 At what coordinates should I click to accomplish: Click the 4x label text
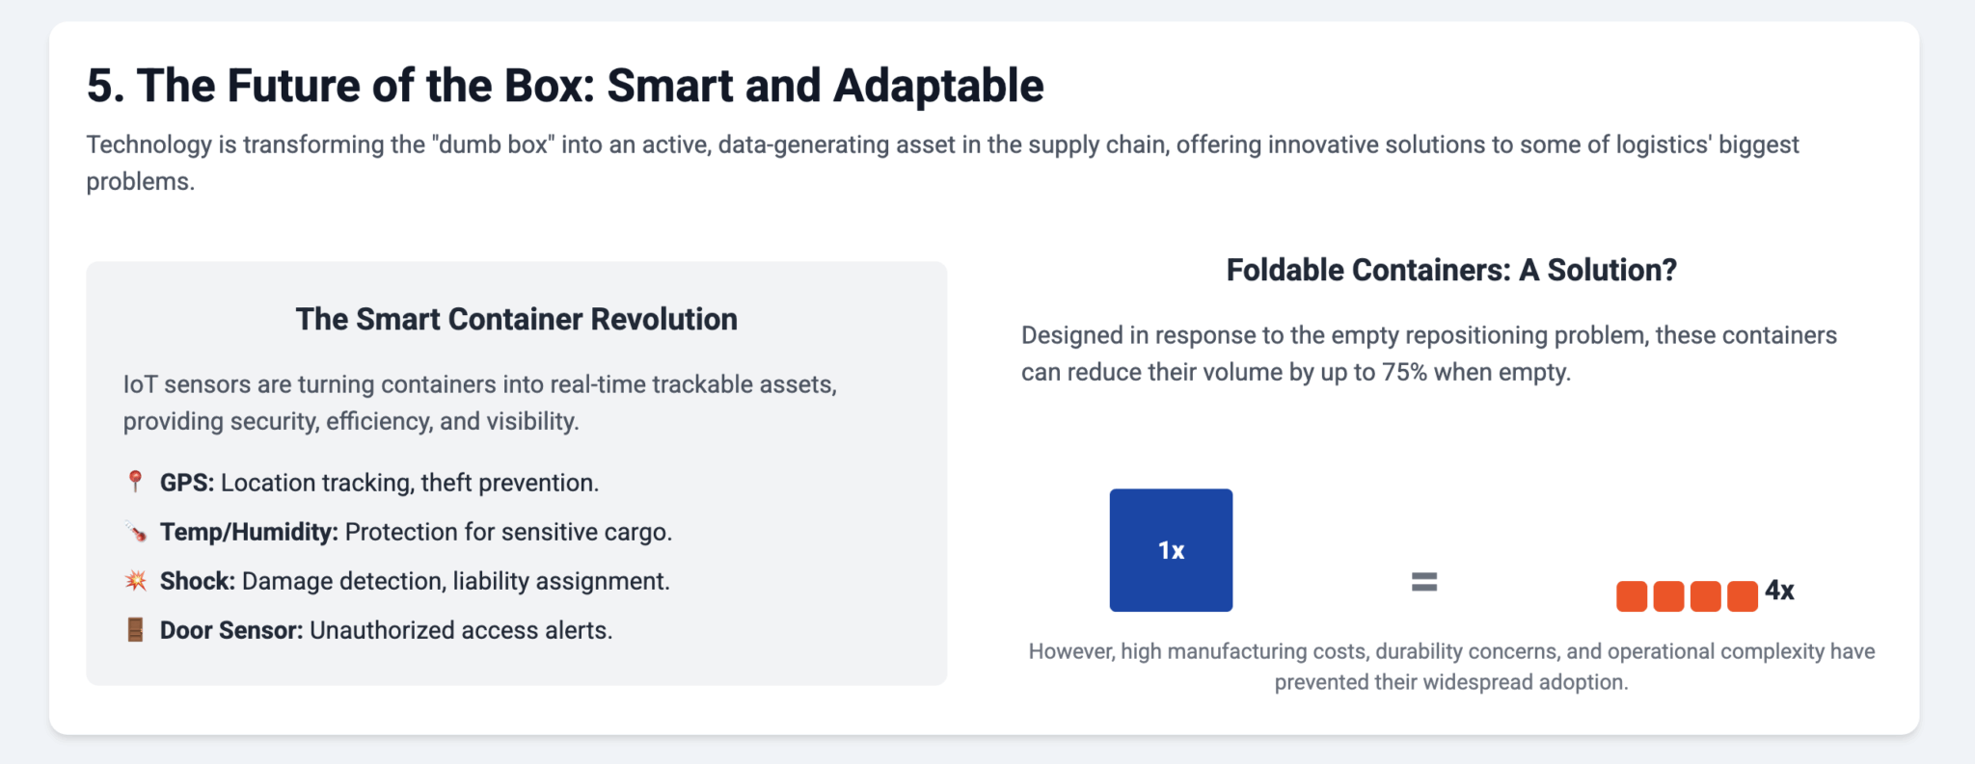pyautogui.click(x=1779, y=591)
